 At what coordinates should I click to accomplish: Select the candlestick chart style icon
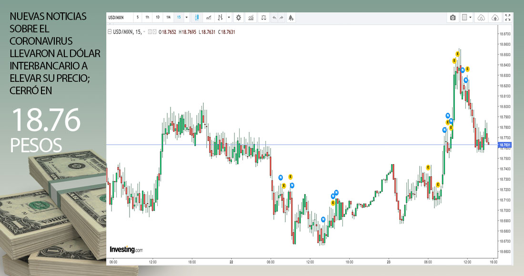[196, 18]
